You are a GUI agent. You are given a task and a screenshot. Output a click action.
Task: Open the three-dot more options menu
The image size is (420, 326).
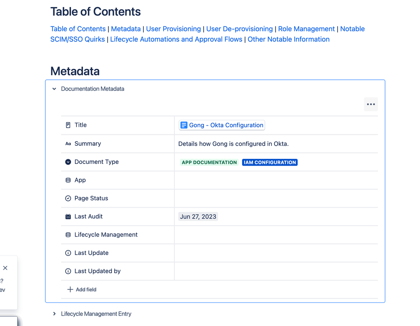(x=371, y=104)
